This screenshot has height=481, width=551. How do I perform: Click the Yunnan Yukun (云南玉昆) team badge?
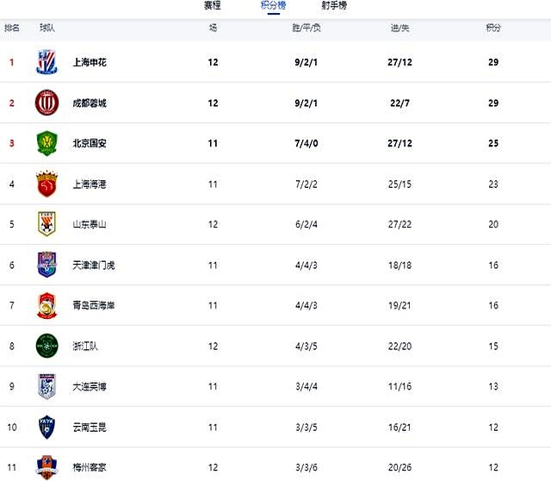46,427
